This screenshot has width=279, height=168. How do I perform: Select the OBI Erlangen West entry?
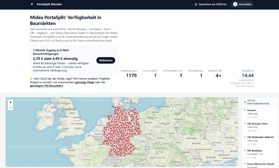click(x=260, y=127)
